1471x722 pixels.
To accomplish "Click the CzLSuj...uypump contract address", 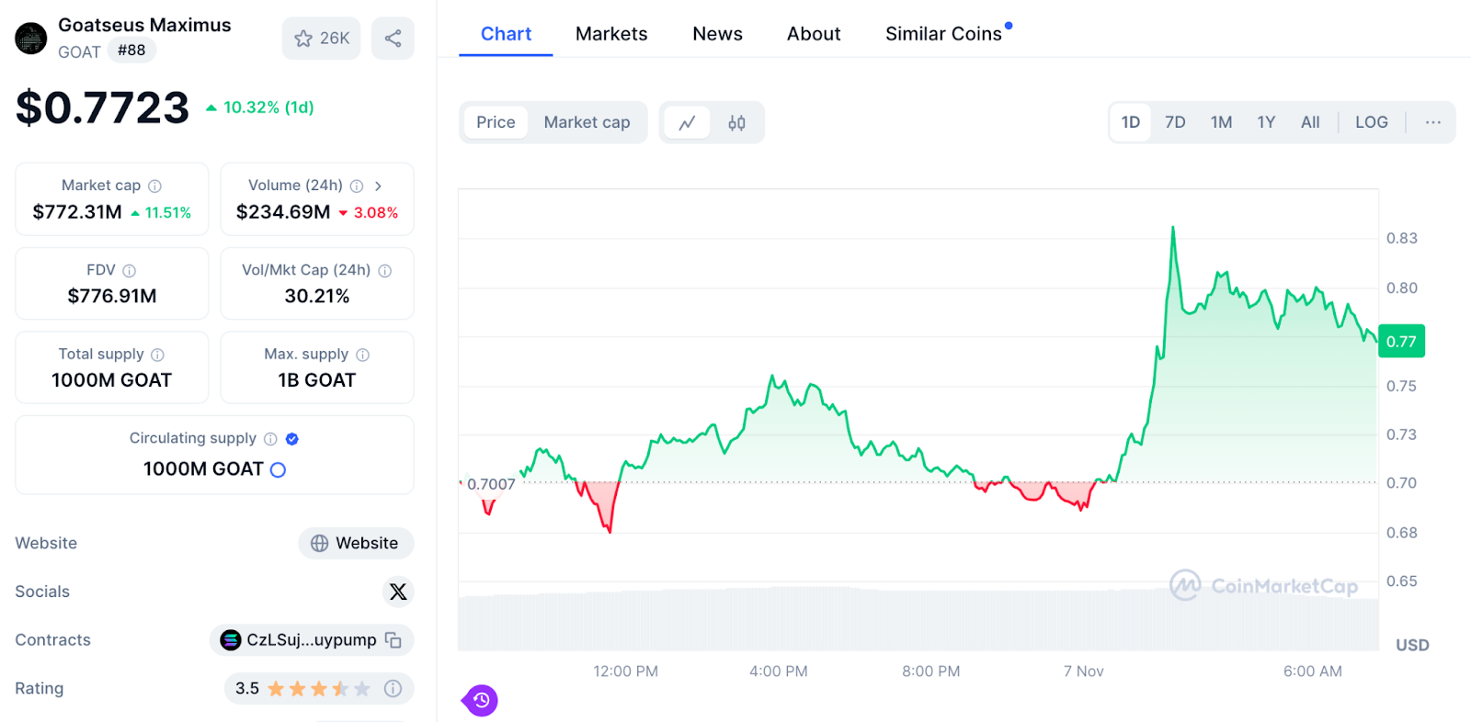I will point(311,640).
